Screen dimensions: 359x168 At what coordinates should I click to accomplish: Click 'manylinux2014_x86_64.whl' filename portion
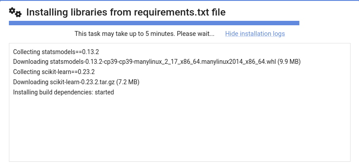240,62
